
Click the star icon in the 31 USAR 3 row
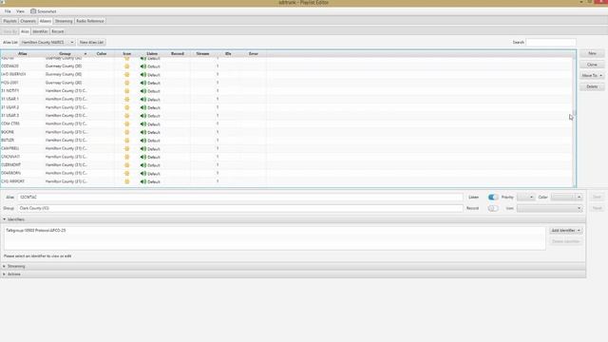click(x=126, y=116)
